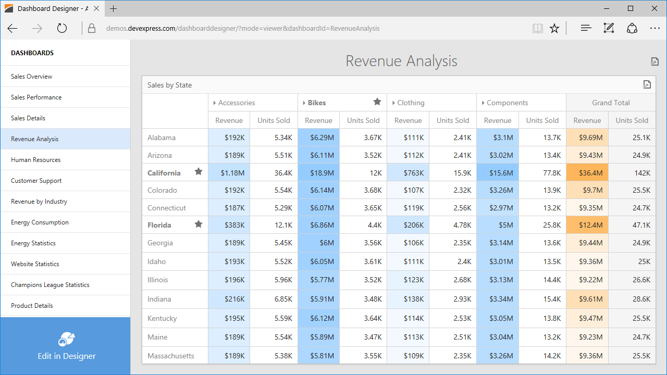
Task: Open Sales Overview dashboard
Action: pyautogui.click(x=32, y=77)
